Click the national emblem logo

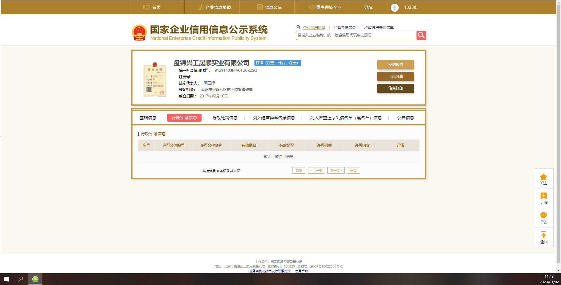pos(140,33)
